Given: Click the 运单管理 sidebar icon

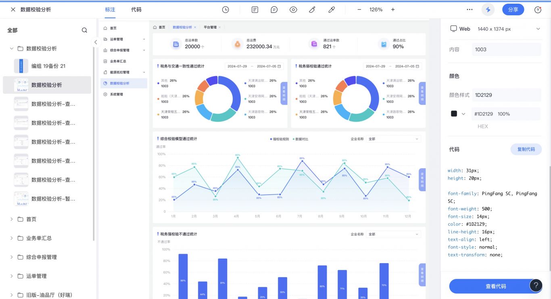Looking at the screenshot, I should click(105, 39).
